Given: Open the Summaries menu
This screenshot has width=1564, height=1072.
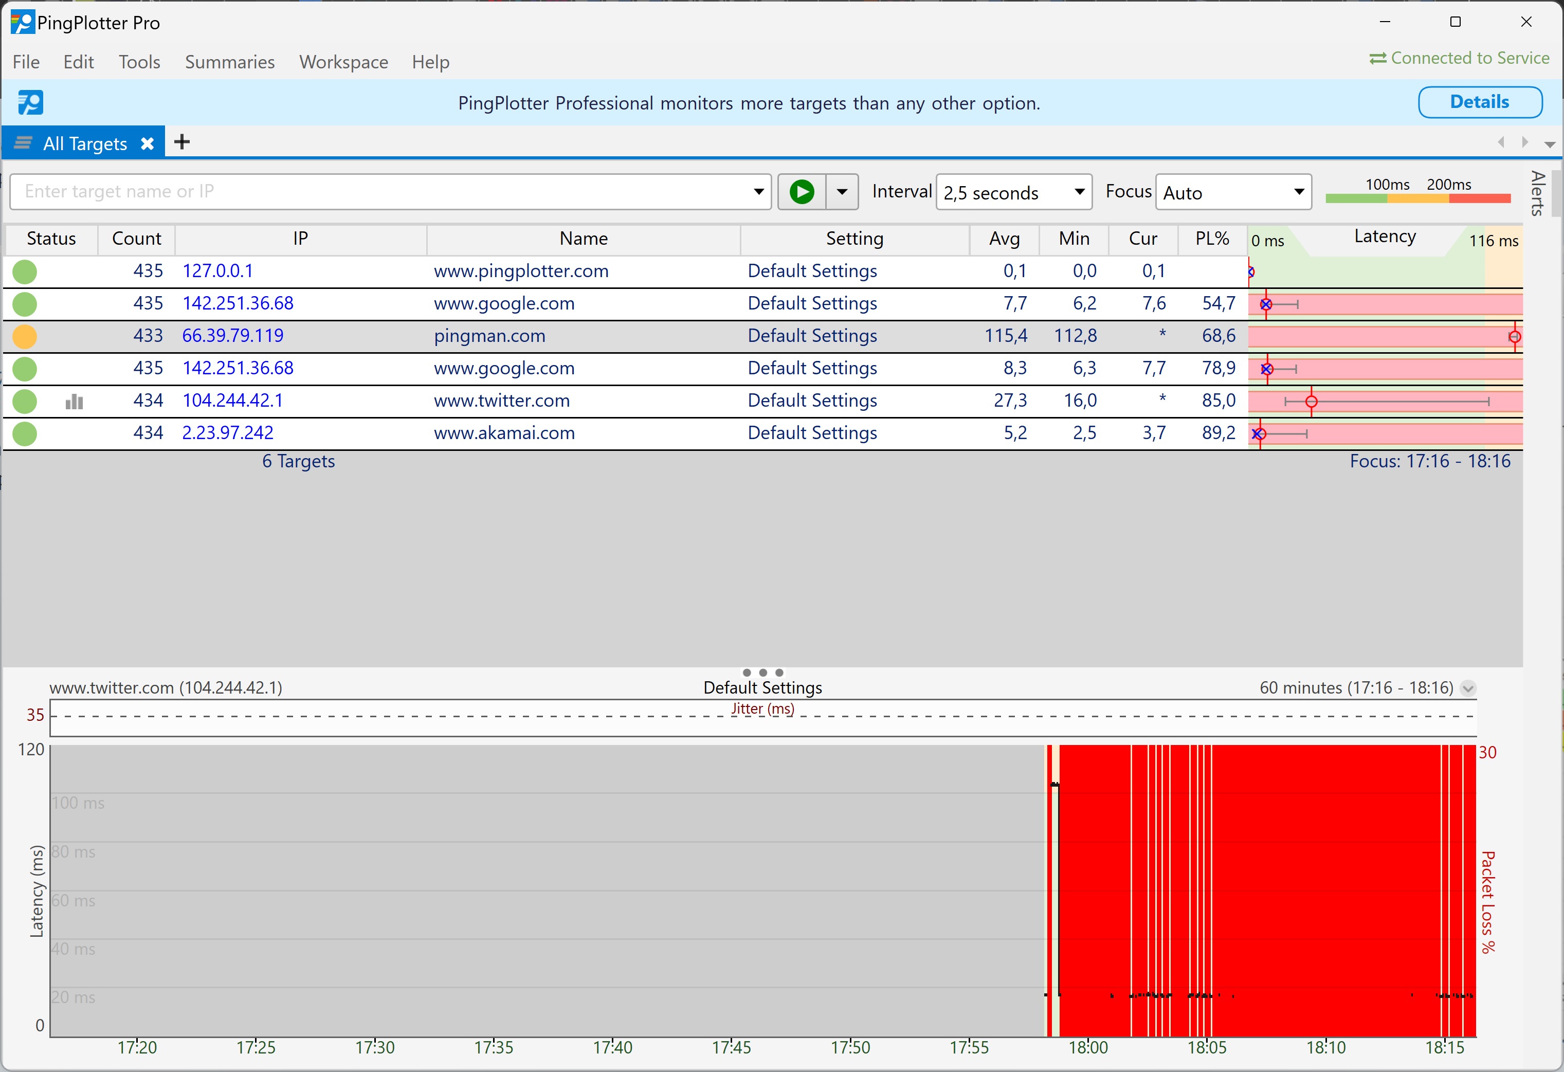Looking at the screenshot, I should coord(229,62).
